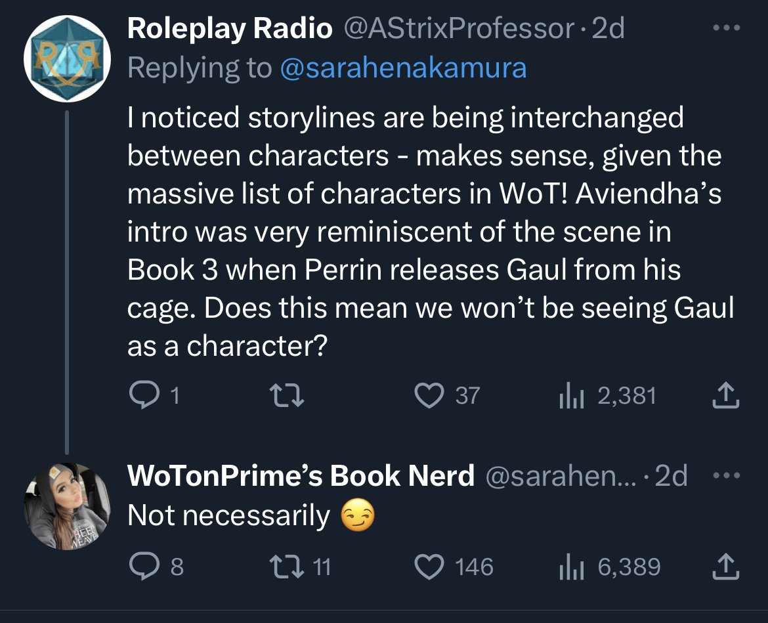
Task: Open more options on Book Nerd's tweet
Action: 726,476
